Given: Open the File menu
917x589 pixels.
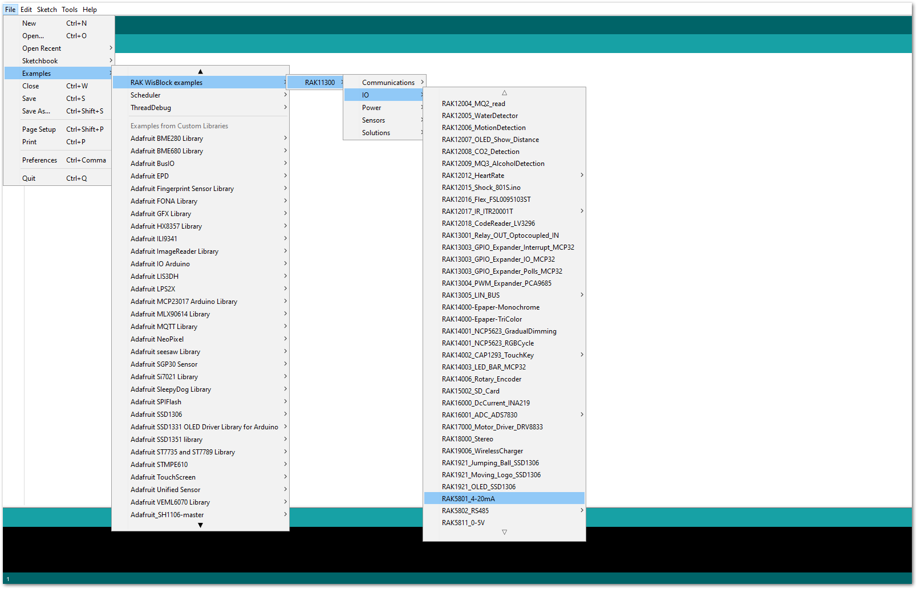Looking at the screenshot, I should pyautogui.click(x=10, y=10).
